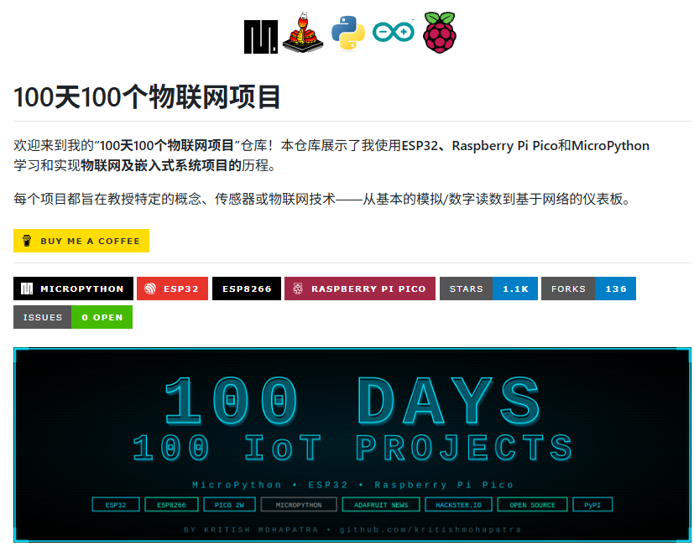
Task: Click the Python logo icon
Action: pos(348,34)
